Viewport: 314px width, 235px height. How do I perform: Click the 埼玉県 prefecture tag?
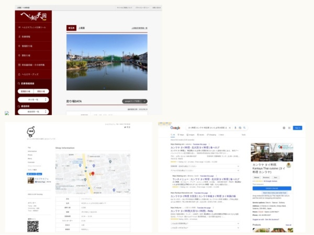[71, 28]
